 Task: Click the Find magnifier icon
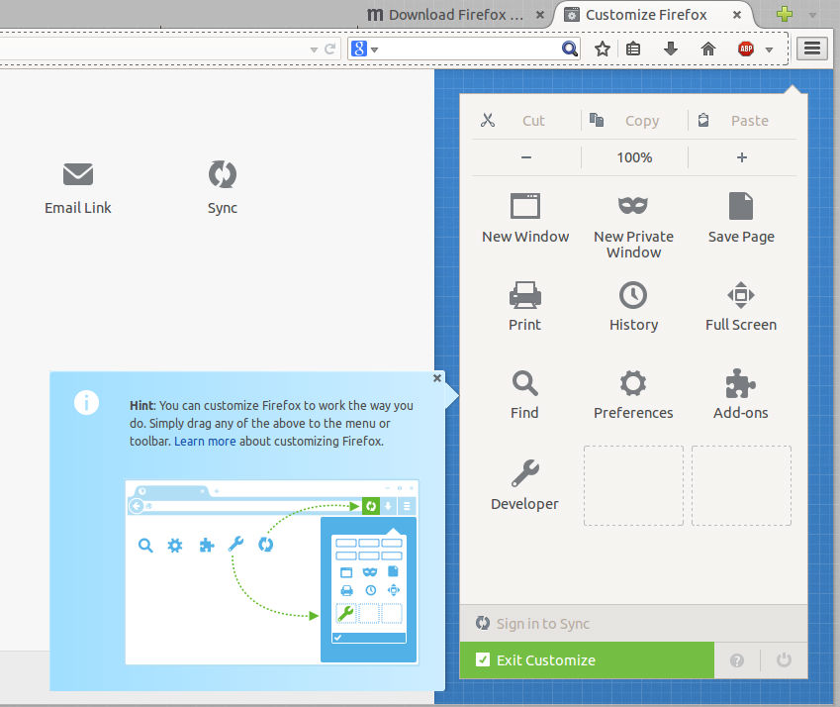coord(524,383)
